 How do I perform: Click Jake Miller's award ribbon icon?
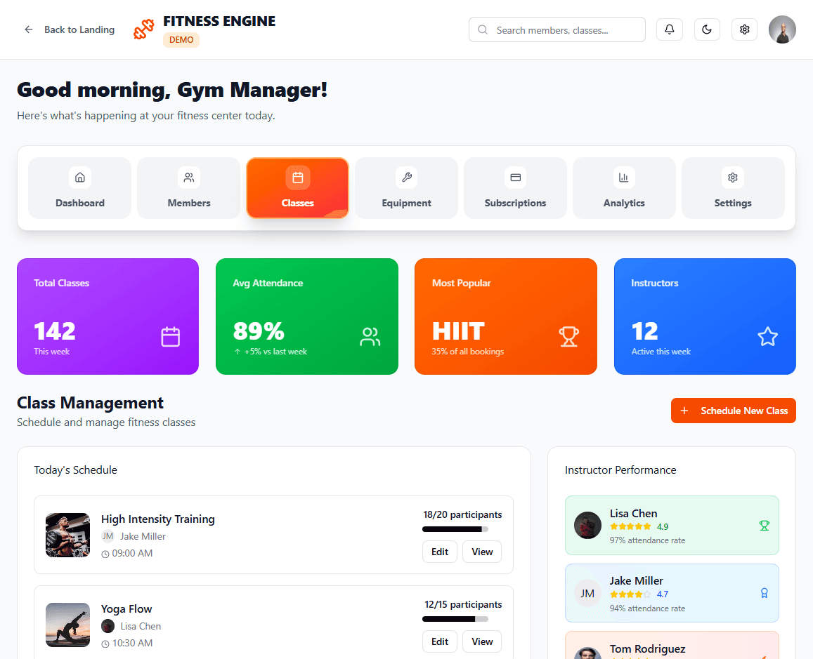[x=765, y=593]
